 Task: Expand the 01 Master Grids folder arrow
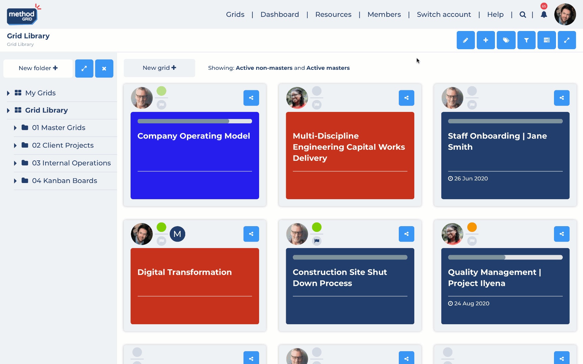(15, 128)
